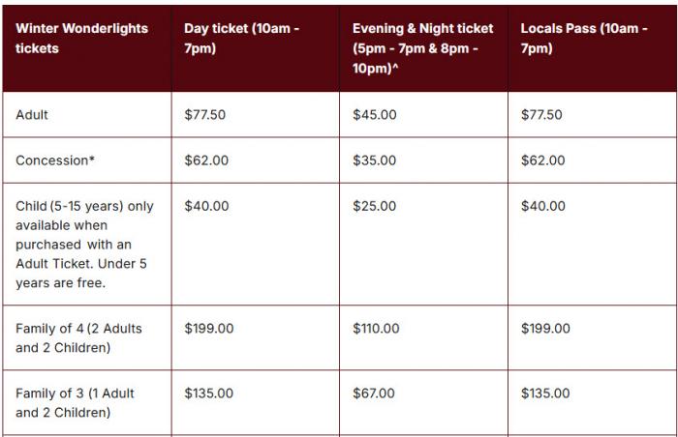Select the Concession Evening price $35.00

[374, 160]
